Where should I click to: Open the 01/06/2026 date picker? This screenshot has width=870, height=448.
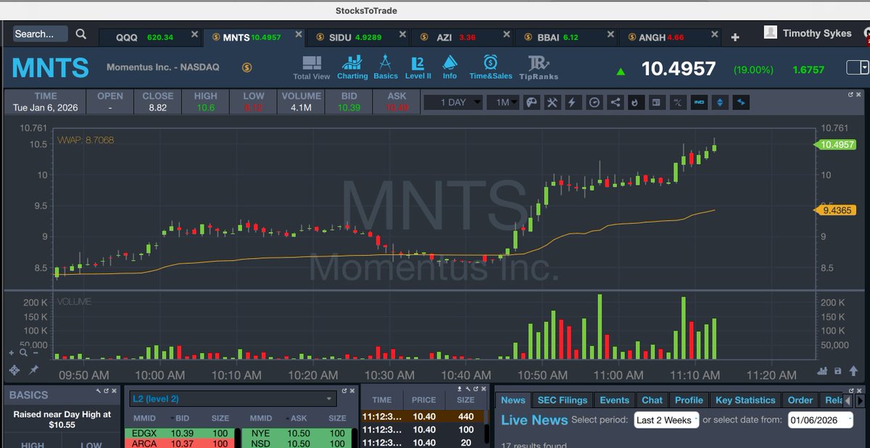click(x=821, y=420)
